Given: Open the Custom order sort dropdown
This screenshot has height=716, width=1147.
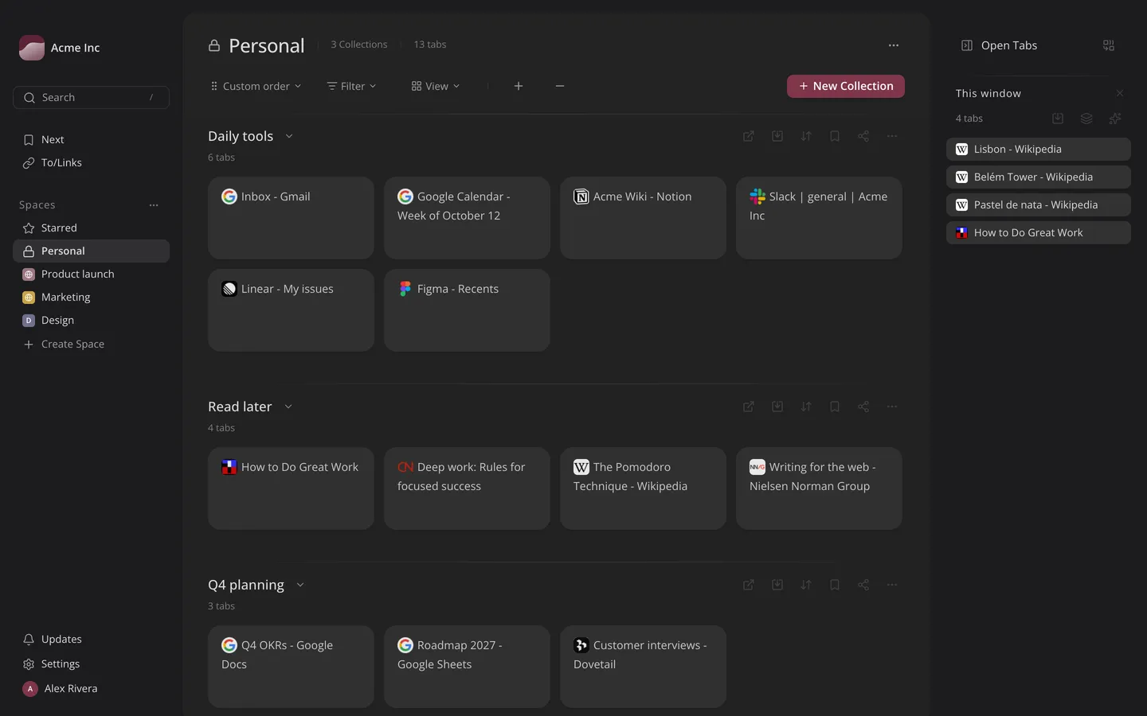Looking at the screenshot, I should (x=256, y=86).
